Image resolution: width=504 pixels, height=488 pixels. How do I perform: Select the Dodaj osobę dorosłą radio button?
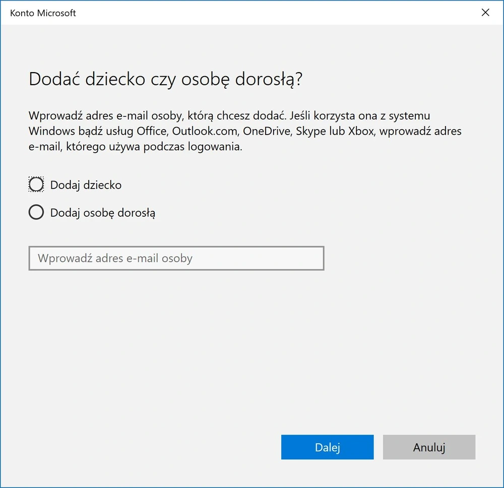(x=36, y=212)
